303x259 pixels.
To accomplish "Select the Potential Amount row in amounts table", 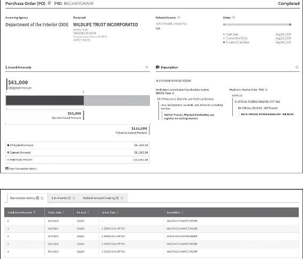I will pos(78,159).
